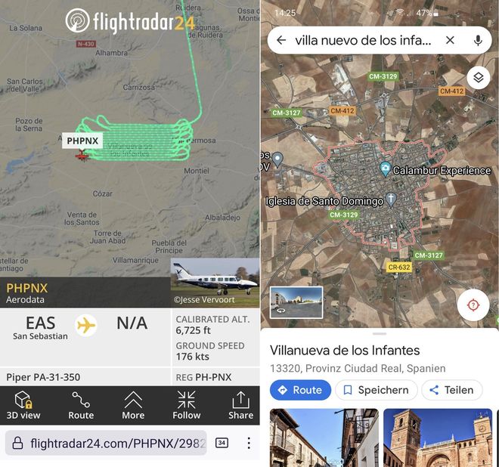Go back from the Maps search
The height and width of the screenshot is (467, 499).
pos(281,40)
